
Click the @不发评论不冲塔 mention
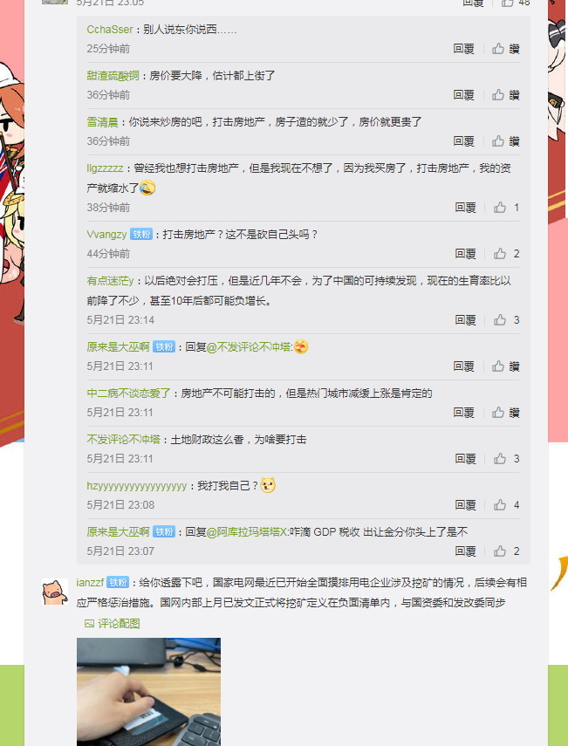(249, 347)
